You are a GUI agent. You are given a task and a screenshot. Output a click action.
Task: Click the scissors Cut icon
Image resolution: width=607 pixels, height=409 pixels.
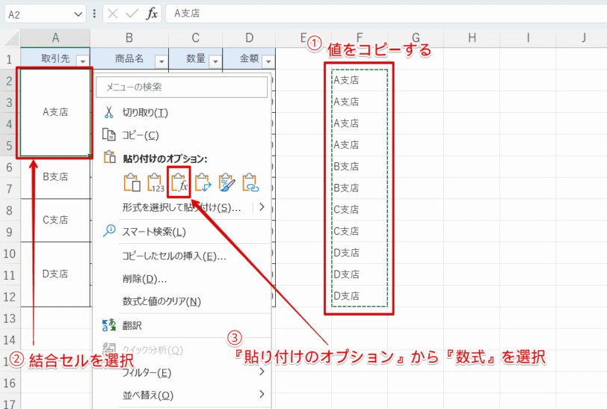point(109,112)
